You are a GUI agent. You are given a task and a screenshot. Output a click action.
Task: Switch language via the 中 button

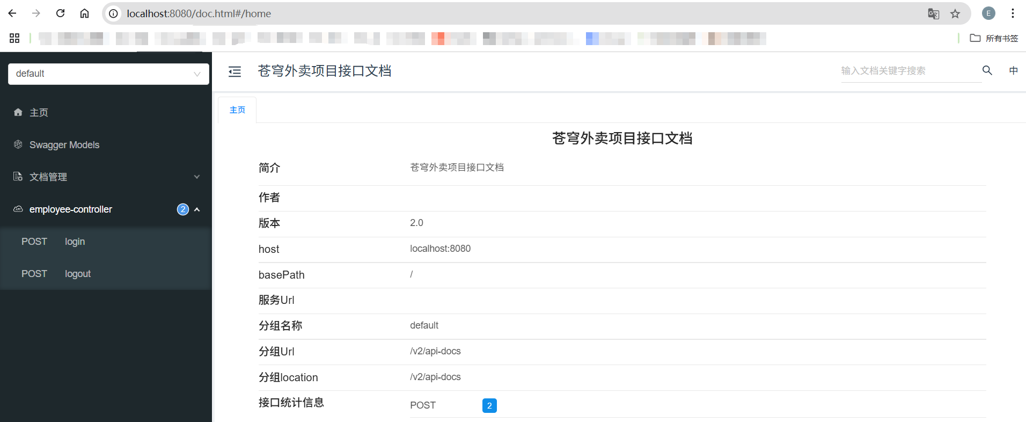(x=1013, y=70)
